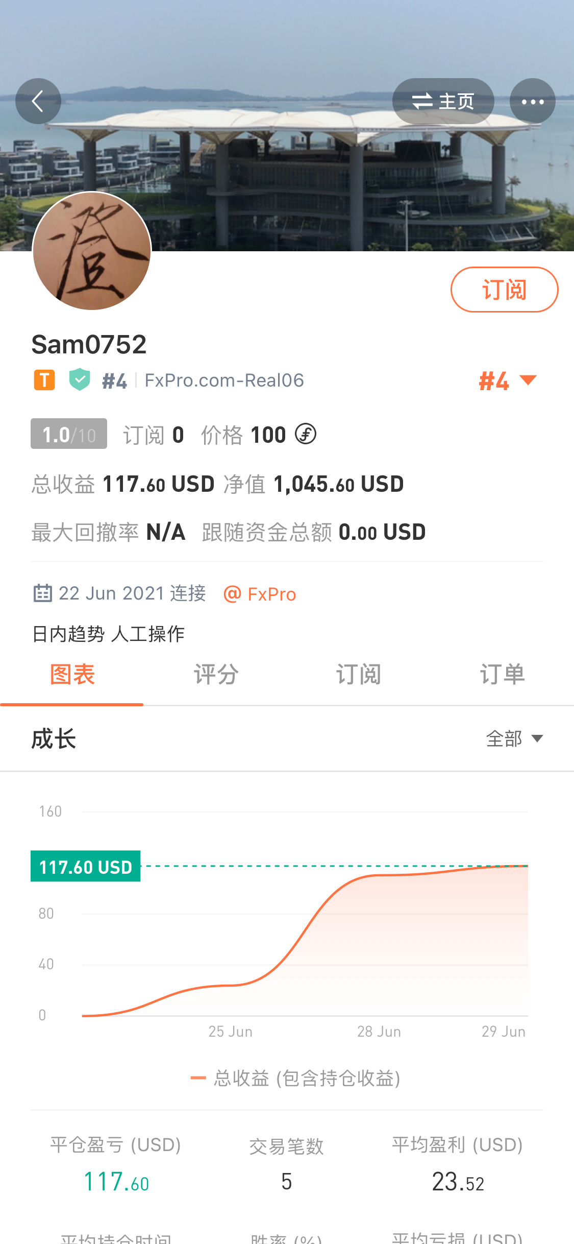Subscribe with the 订阅 outlined button
Image resolution: width=574 pixels, height=1244 pixels.
[x=504, y=290]
